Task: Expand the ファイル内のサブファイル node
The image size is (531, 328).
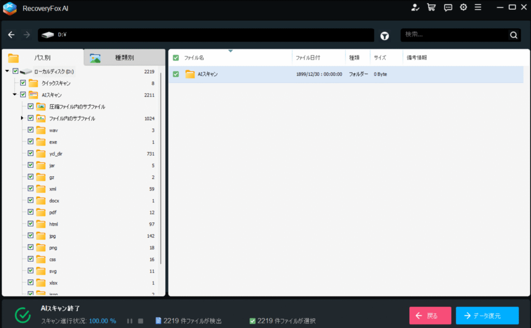Action: [x=22, y=118]
